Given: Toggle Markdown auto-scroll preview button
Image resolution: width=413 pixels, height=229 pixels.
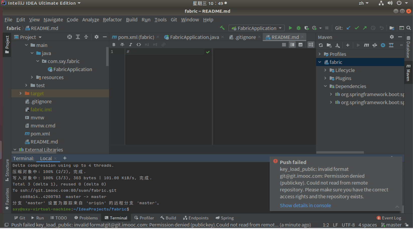Looking at the screenshot, I should (x=311, y=45).
